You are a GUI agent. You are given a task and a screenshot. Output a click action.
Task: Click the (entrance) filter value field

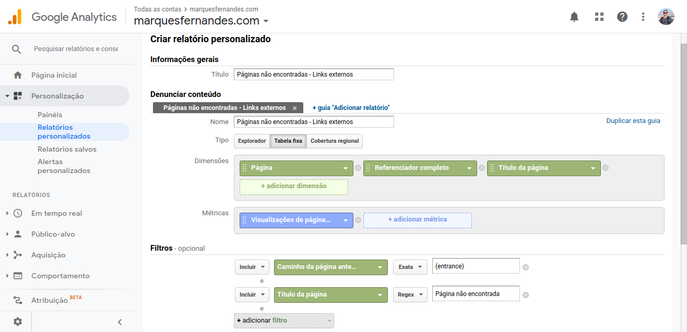point(476,266)
